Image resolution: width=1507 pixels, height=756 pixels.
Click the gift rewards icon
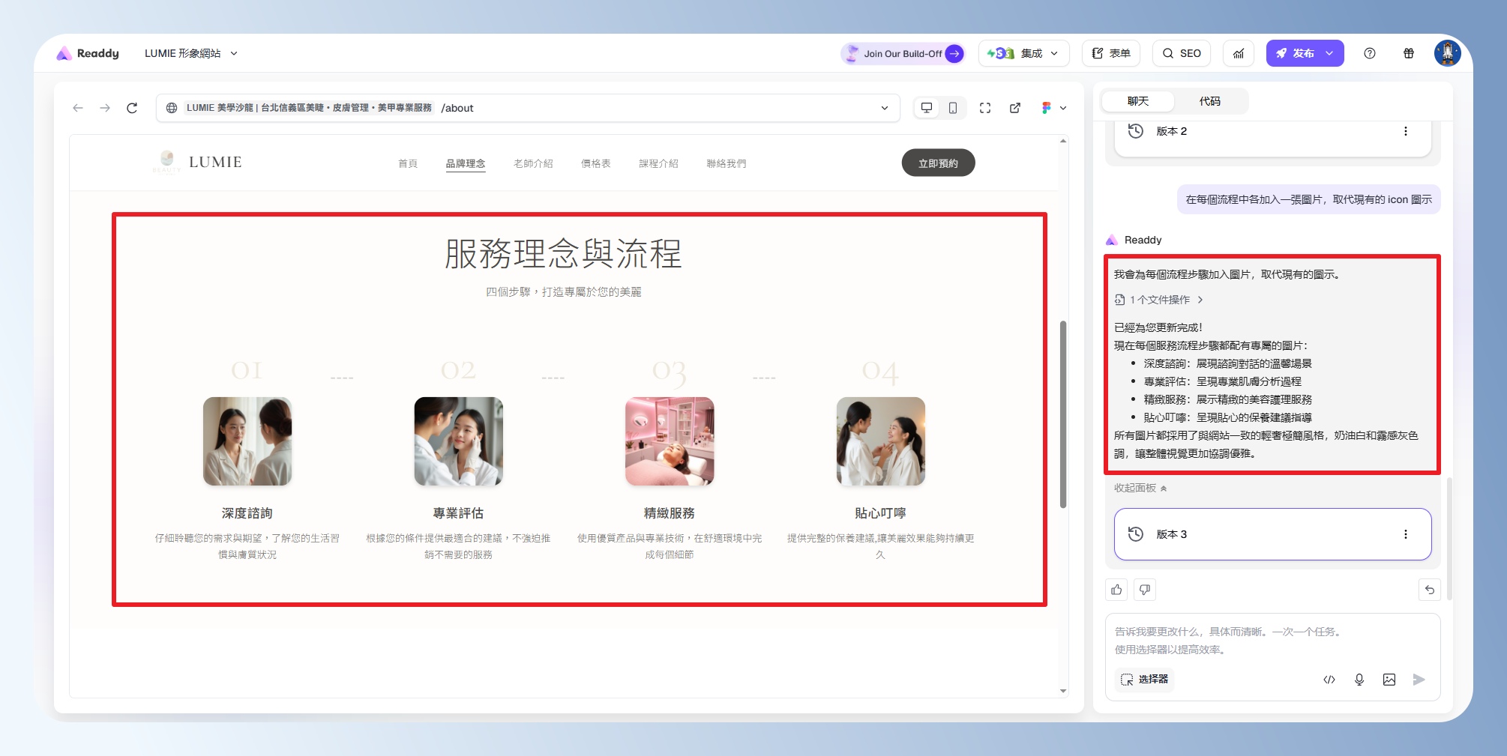1409,53
